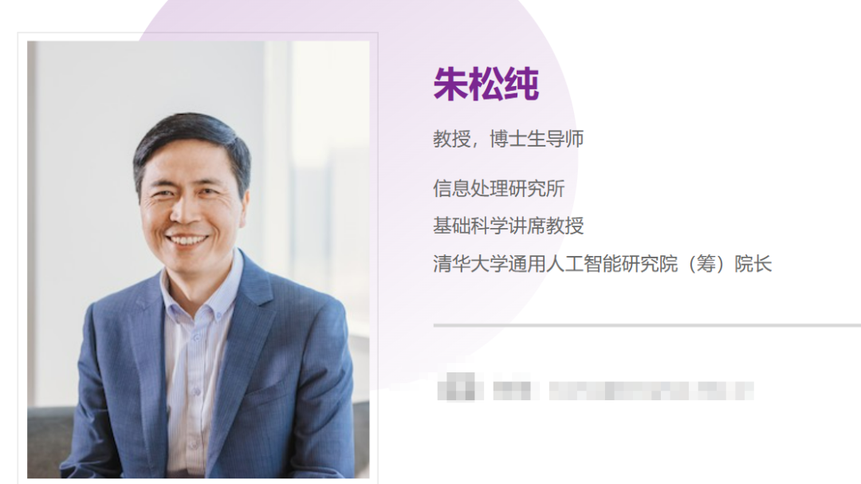Click the 清华大学通用人工智能研究院（筹）院长 line
Viewport: 861px width, 484px height.
(x=603, y=264)
